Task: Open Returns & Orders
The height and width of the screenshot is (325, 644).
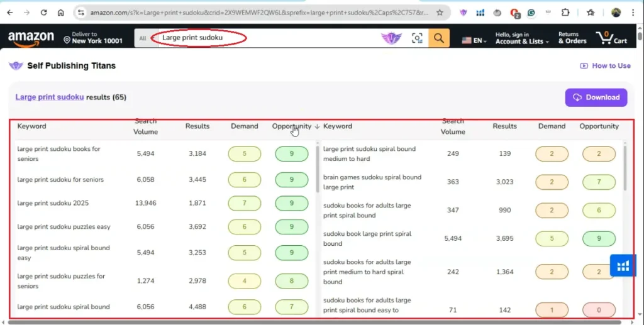Action: 572,38
